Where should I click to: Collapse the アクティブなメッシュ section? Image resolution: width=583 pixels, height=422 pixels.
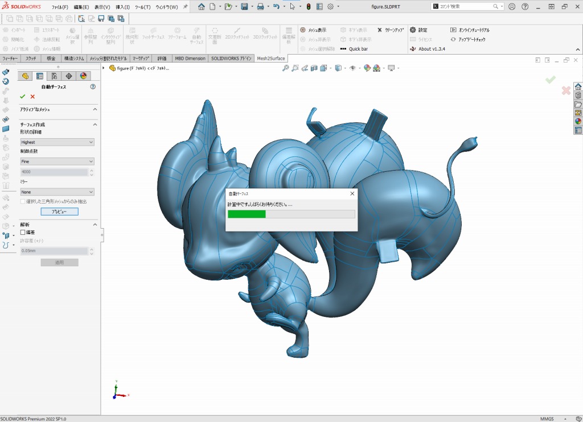[95, 110]
